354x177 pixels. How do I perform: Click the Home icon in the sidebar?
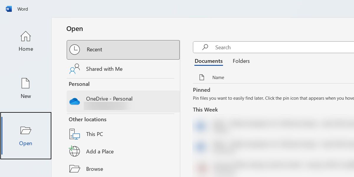coord(26,36)
